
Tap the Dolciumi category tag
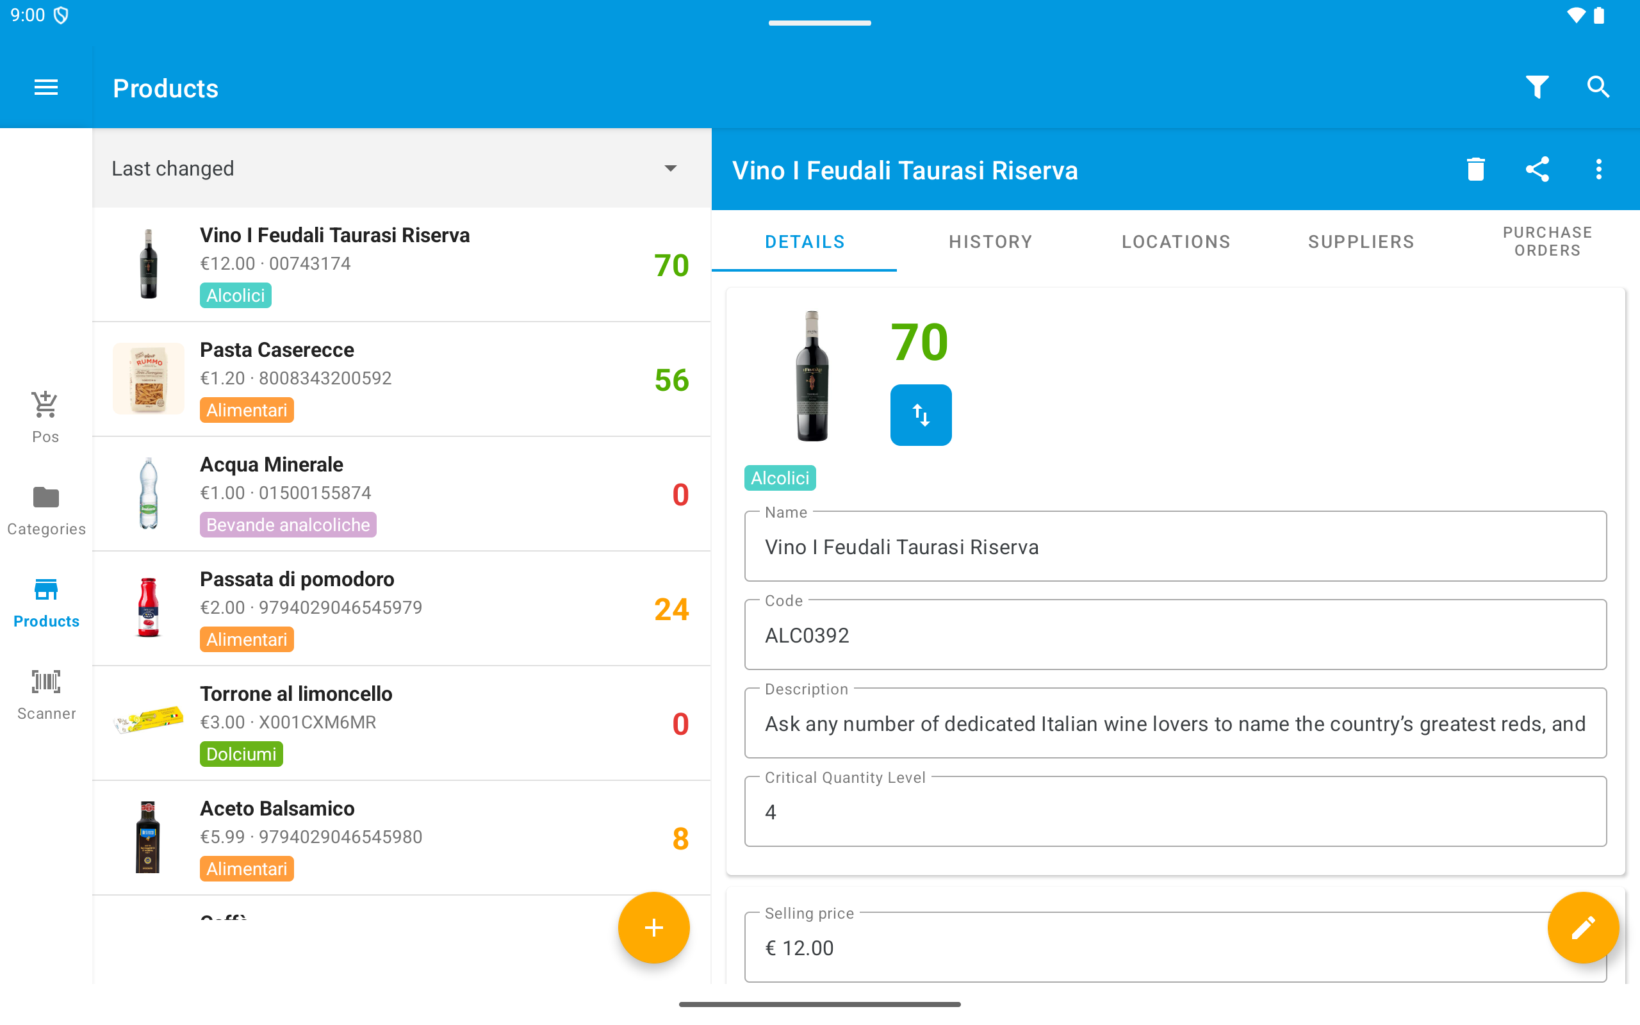(x=242, y=754)
